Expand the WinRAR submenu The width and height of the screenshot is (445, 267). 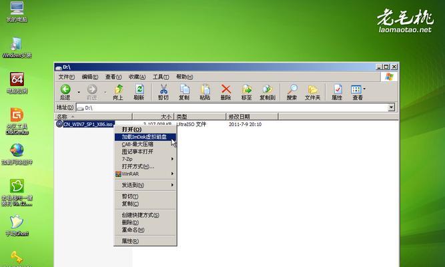pos(145,174)
